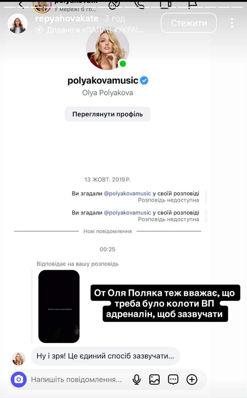The width and height of the screenshot is (247, 398).
Task: Open repyahovakate story author avatar
Action: tap(18, 24)
